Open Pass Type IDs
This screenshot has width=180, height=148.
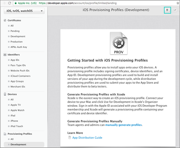18,65
